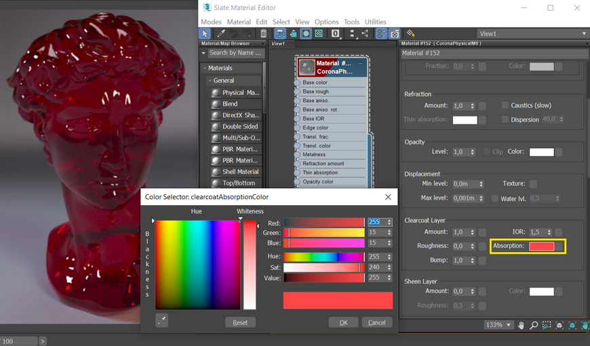Screen dimensions: 590x346
Task: Select the arrow Select tool in toolbar
Action: point(205,33)
